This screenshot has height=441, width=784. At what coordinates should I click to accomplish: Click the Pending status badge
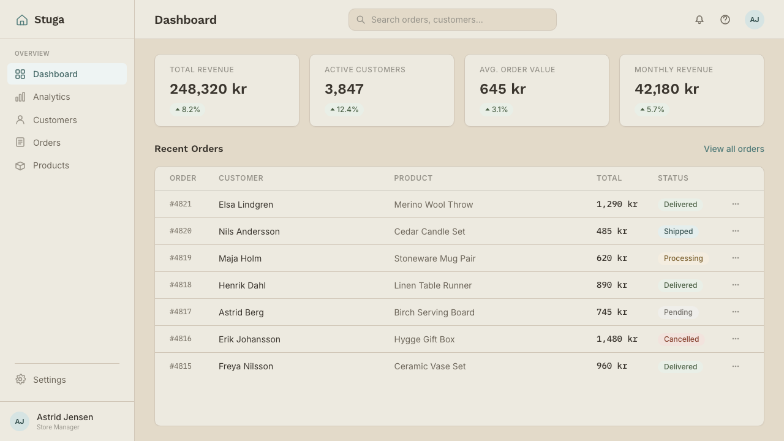tap(678, 312)
